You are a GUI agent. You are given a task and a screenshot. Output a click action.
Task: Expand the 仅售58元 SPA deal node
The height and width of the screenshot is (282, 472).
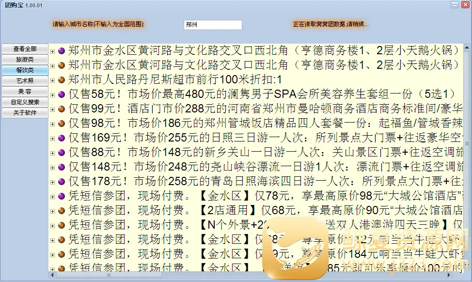tap(52, 94)
